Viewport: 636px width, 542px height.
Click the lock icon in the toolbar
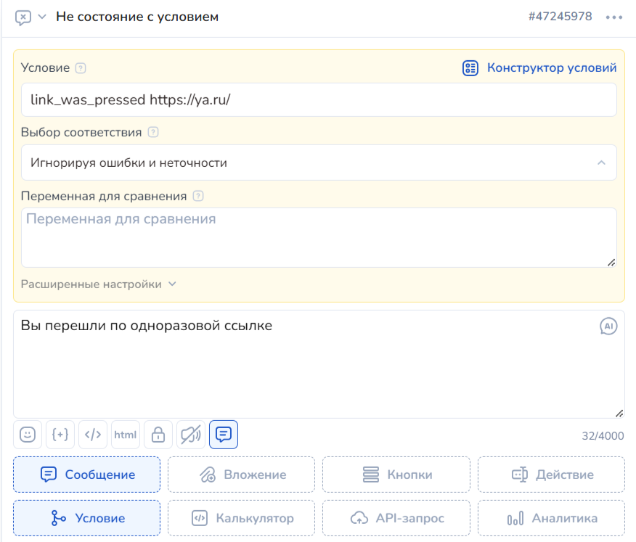pos(158,435)
